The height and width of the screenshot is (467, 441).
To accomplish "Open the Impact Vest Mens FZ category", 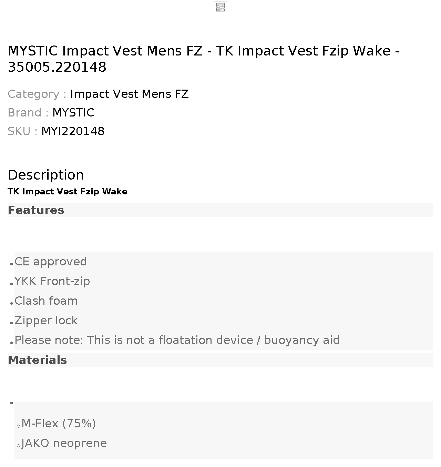I will point(129,94).
